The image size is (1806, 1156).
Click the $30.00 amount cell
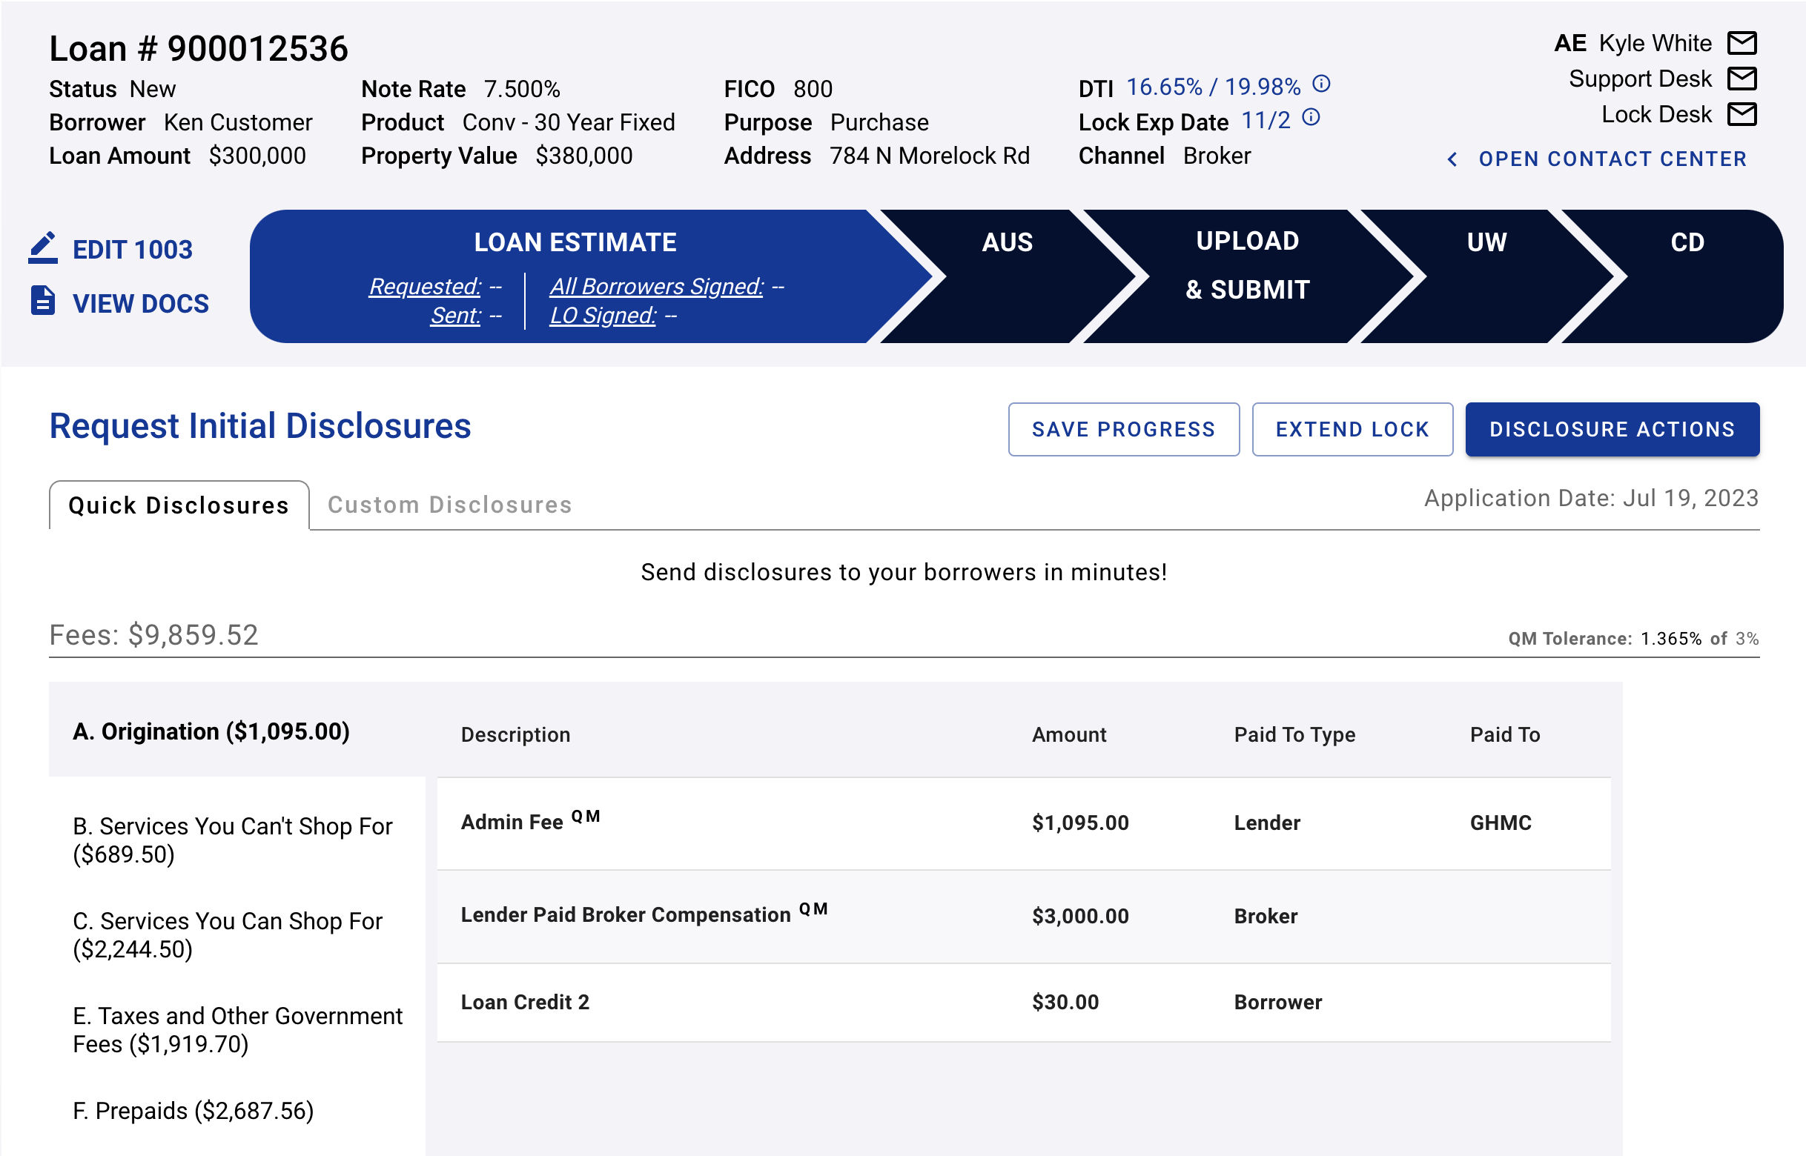(x=1064, y=1002)
